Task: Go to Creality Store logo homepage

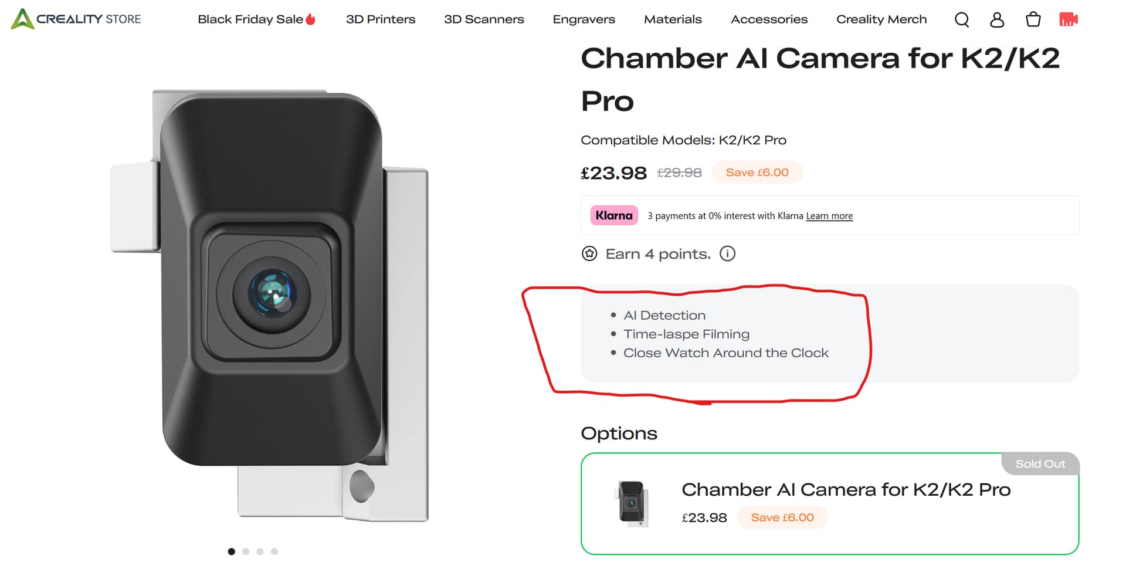Action: coord(76,19)
